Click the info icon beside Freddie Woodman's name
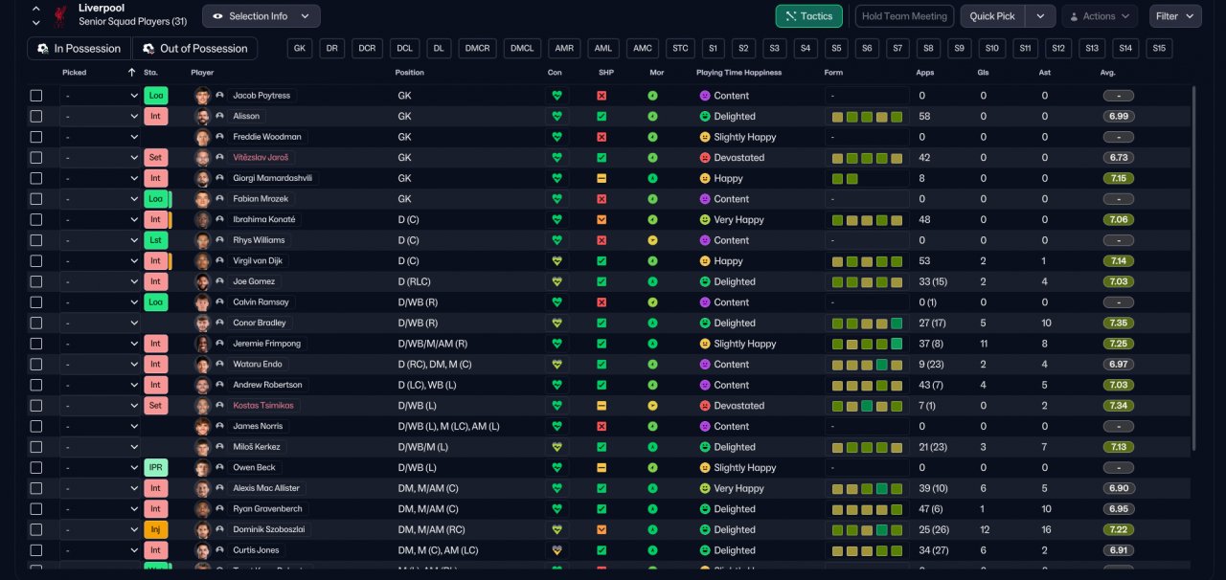1226x580 pixels. click(219, 137)
